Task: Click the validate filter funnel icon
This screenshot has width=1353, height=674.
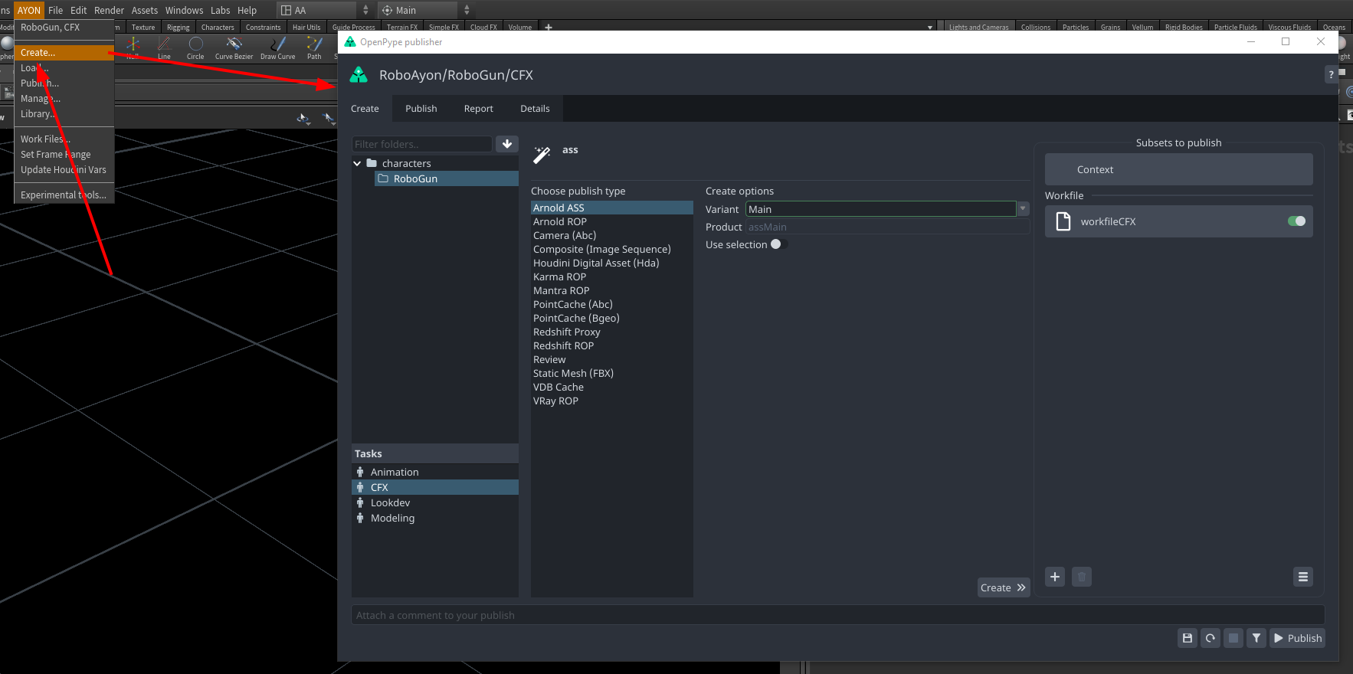Action: [1256, 638]
